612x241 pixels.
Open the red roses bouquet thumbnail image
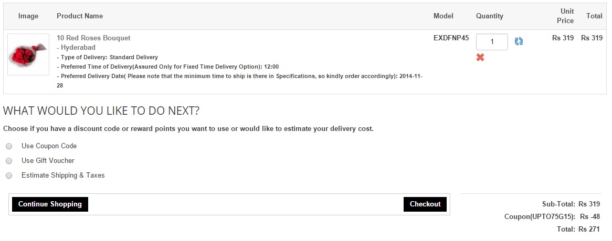pyautogui.click(x=28, y=54)
